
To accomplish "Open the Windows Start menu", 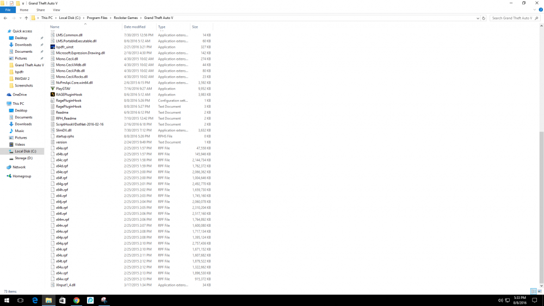I will pos(7,300).
